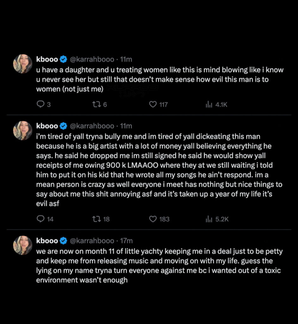Click verified badge on the 17m tweet
Image resolution: width=298 pixels, height=324 pixels.
tap(64, 241)
